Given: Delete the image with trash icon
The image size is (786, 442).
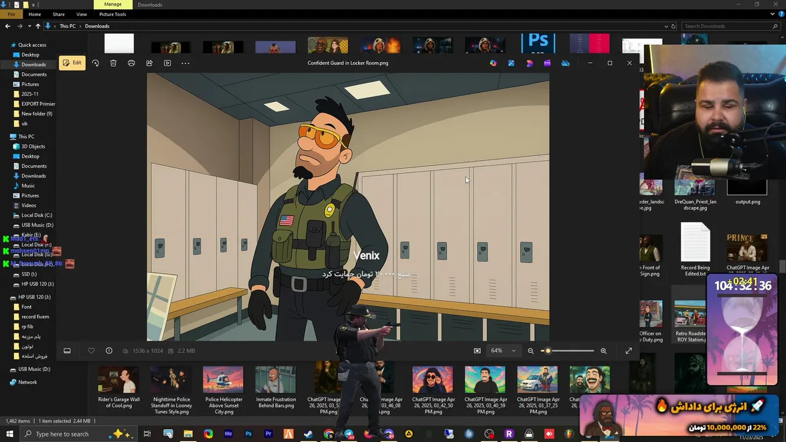Looking at the screenshot, I should tap(113, 63).
